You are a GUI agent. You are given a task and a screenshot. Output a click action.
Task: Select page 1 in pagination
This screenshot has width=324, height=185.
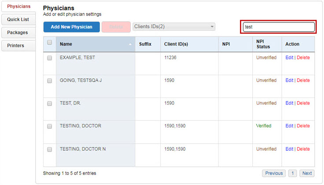pyautogui.click(x=292, y=173)
